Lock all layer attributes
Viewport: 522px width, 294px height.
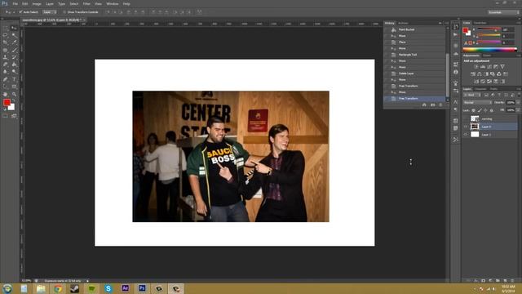(491, 110)
